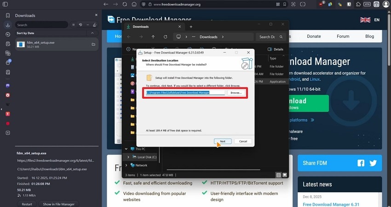Click Show in File Manager button
This screenshot has height=207, width=391.
(x=58, y=204)
